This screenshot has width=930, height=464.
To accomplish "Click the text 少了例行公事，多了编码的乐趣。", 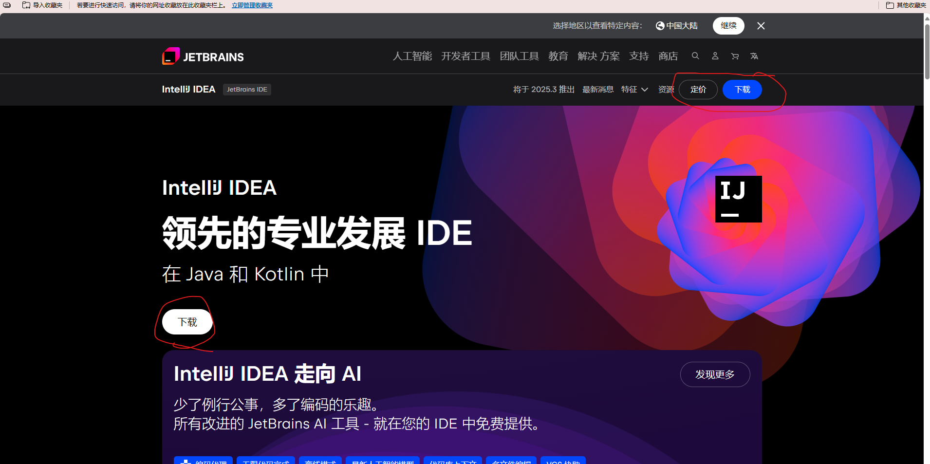I will point(276,405).
